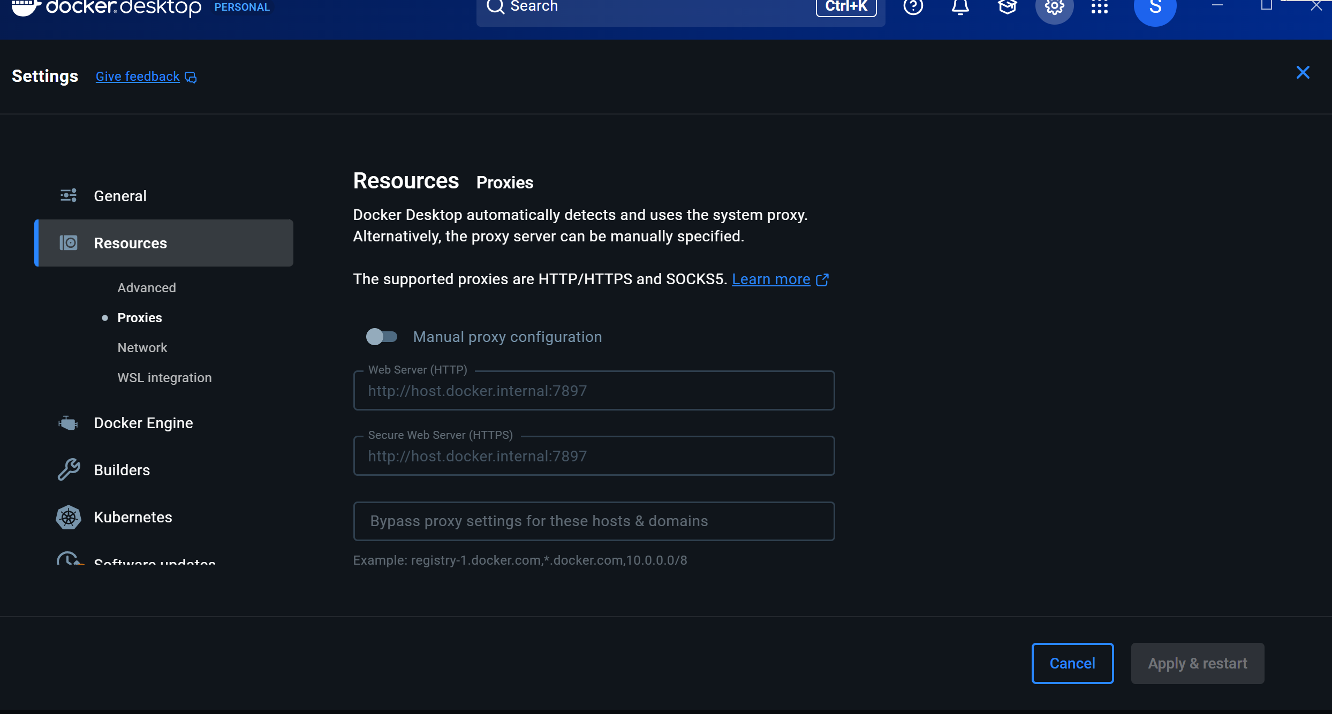Open the Learning center graduation cap icon

coord(1007,7)
